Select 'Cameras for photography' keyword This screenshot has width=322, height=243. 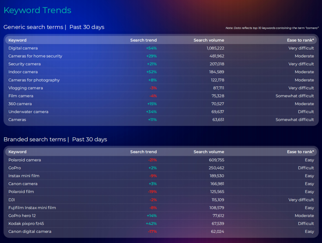[34, 80]
